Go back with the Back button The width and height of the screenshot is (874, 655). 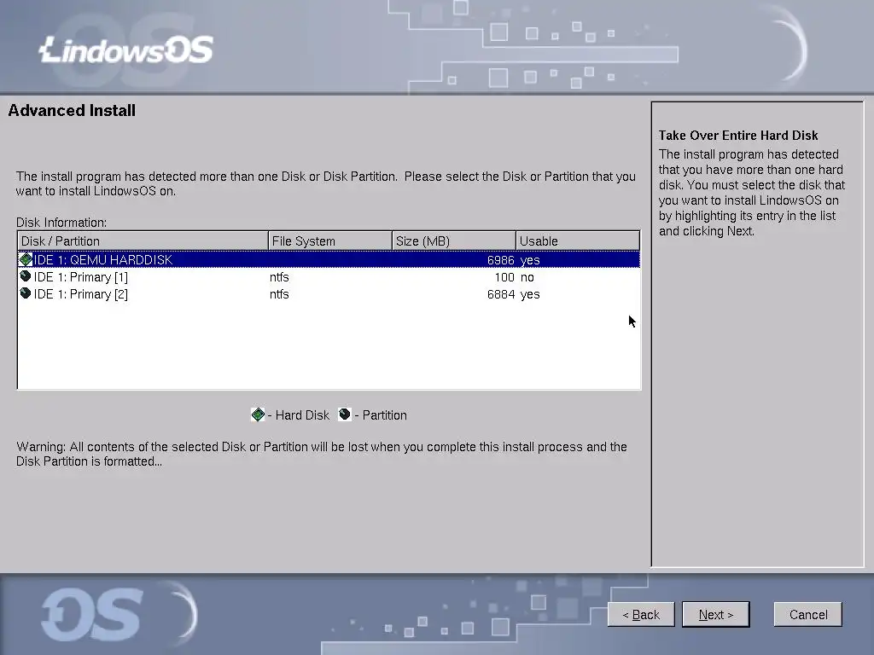click(x=641, y=614)
